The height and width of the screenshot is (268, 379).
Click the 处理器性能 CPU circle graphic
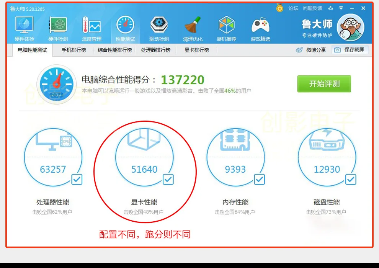click(x=53, y=157)
